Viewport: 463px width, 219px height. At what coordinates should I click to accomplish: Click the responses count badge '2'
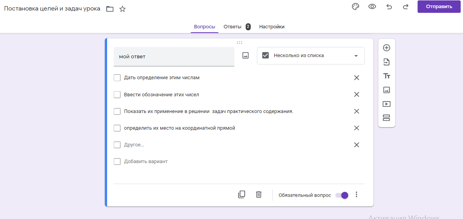pos(248,27)
